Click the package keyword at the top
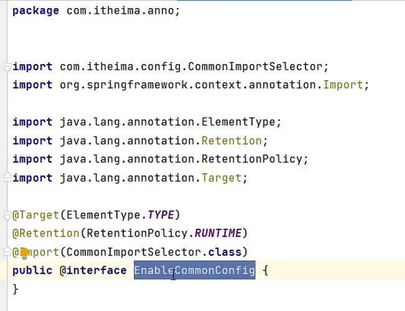This screenshot has width=405, height=311. point(35,11)
